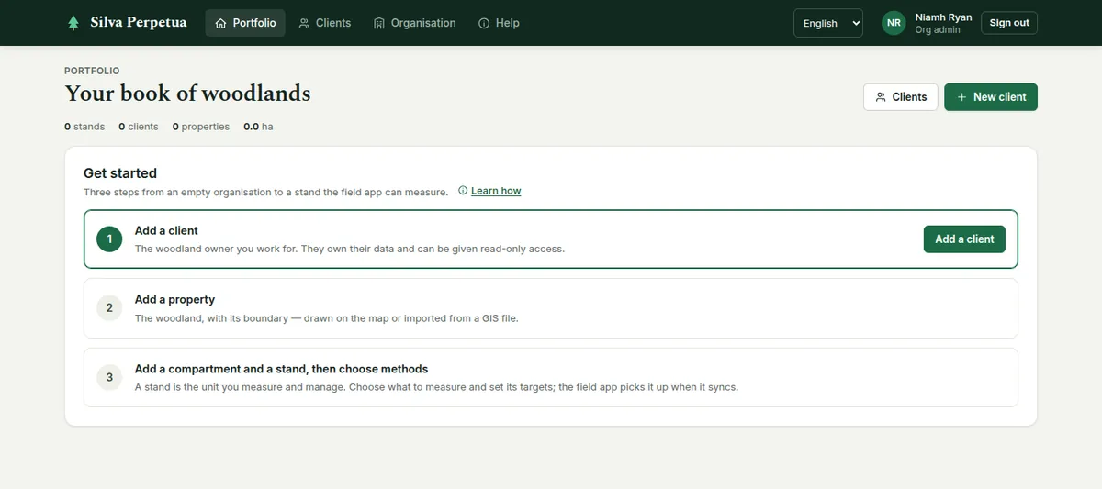The image size is (1102, 489).
Task: Click the '0 clients' counter
Action: (x=139, y=127)
